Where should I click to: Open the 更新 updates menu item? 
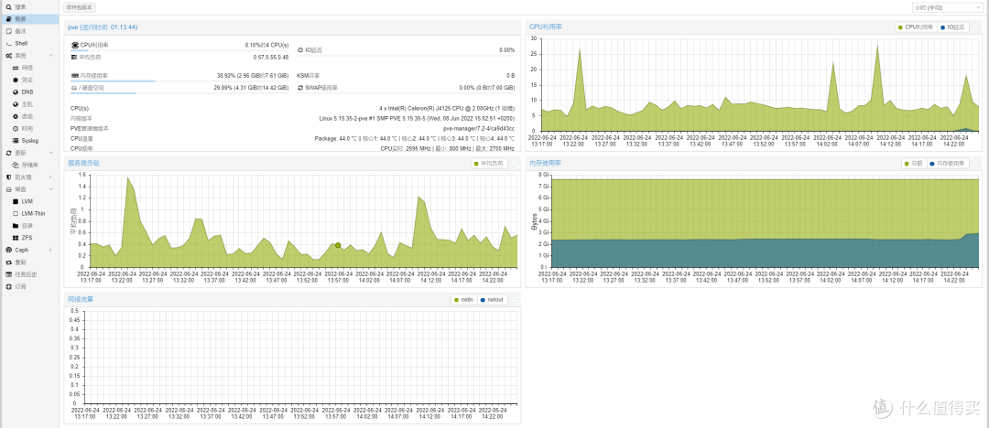coord(29,153)
